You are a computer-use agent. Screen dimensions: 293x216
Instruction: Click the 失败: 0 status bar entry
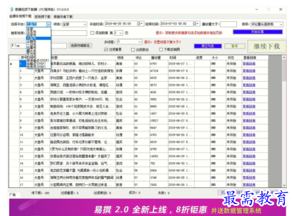tap(164, 193)
